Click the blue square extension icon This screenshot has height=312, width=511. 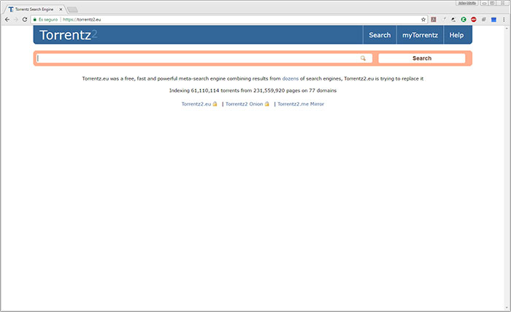pos(493,20)
